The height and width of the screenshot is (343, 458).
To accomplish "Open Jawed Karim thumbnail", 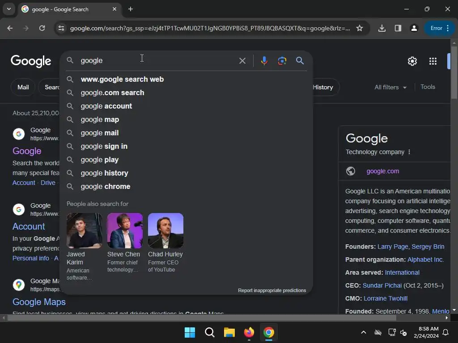I will point(84,230).
